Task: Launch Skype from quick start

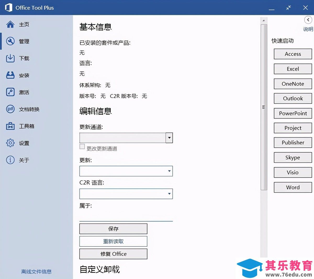Action: [293, 158]
